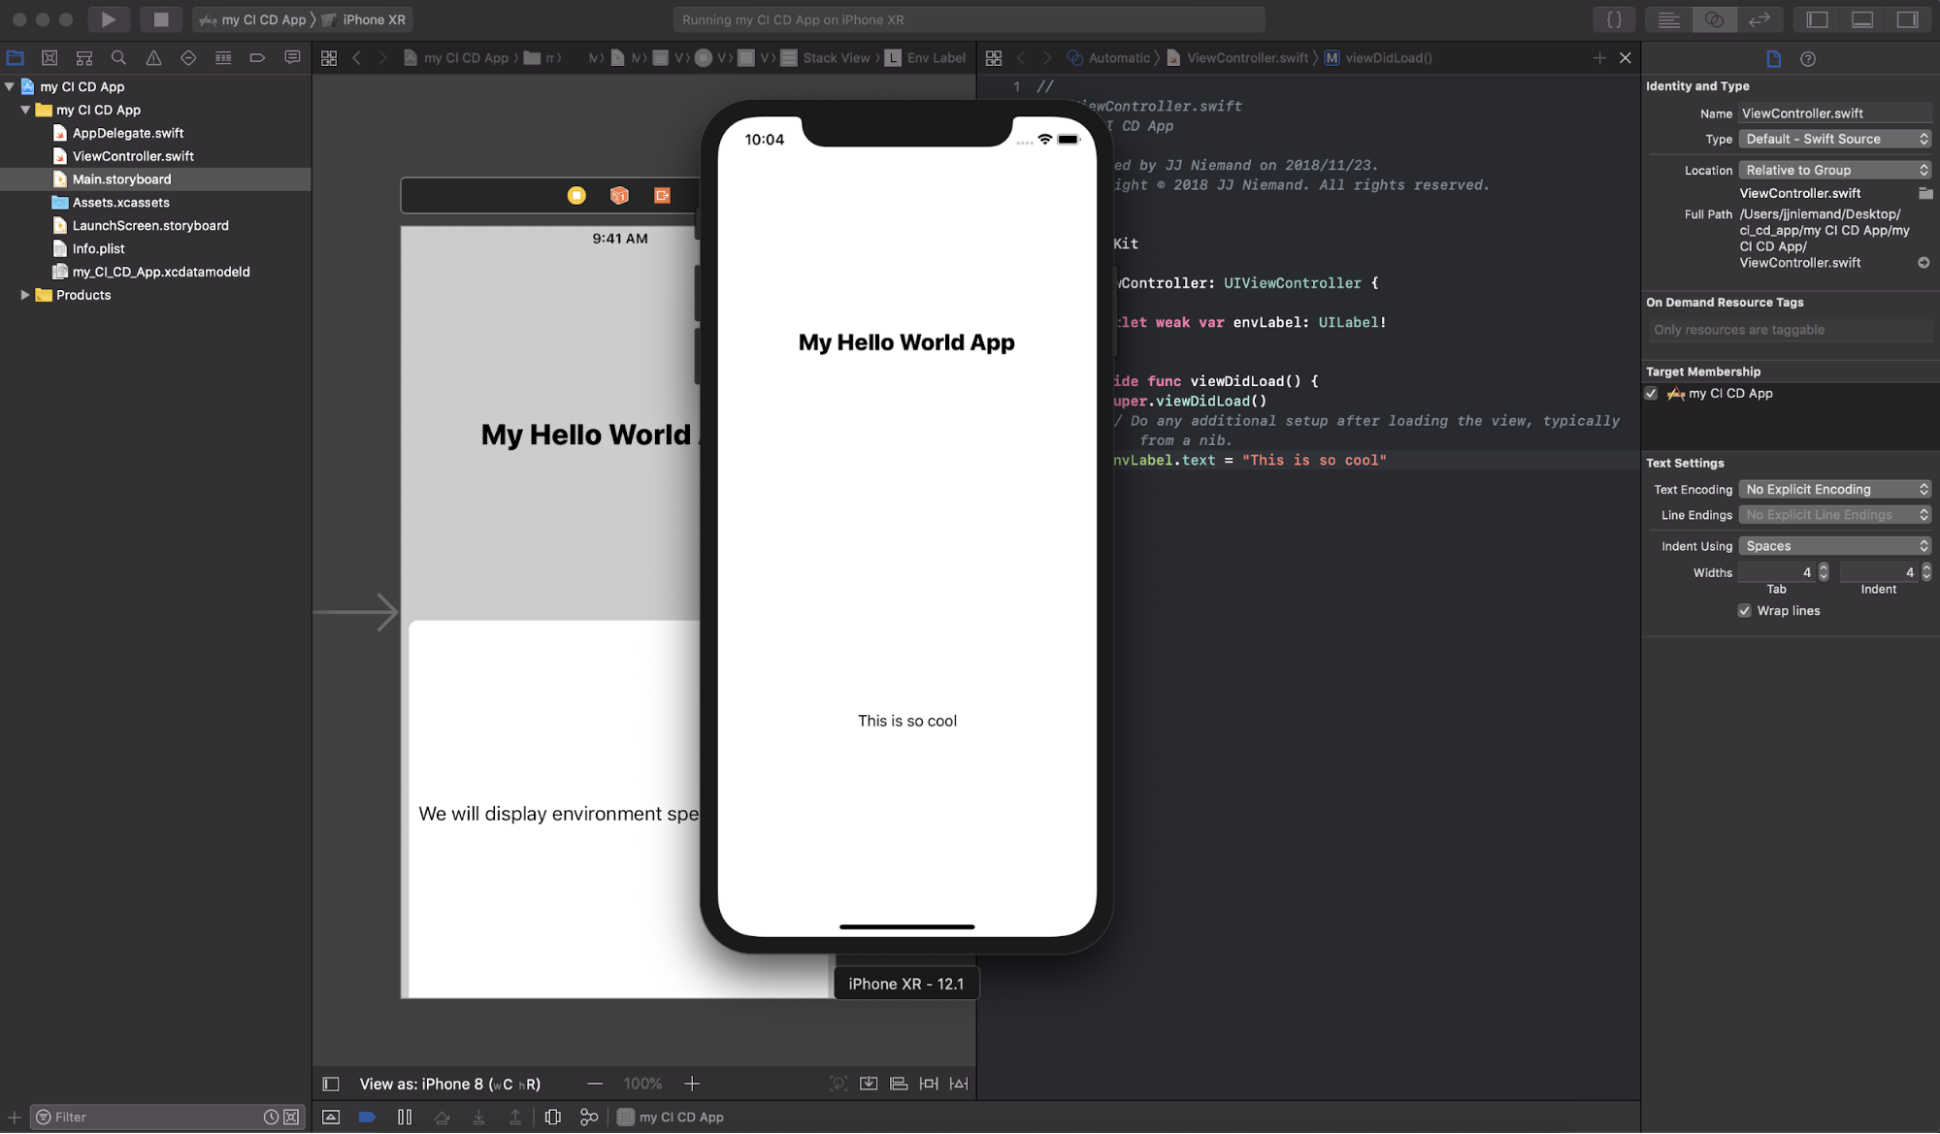1940x1134 pixels.
Task: Open the Text Encoding dropdown
Action: click(1834, 490)
